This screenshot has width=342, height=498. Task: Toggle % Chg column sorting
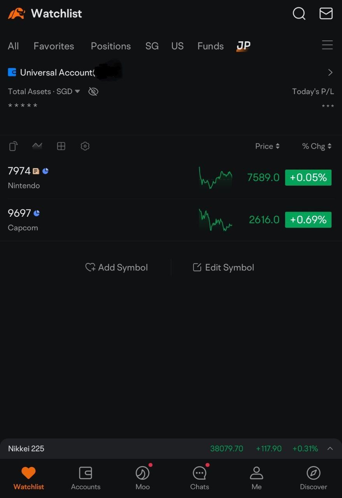(x=317, y=146)
